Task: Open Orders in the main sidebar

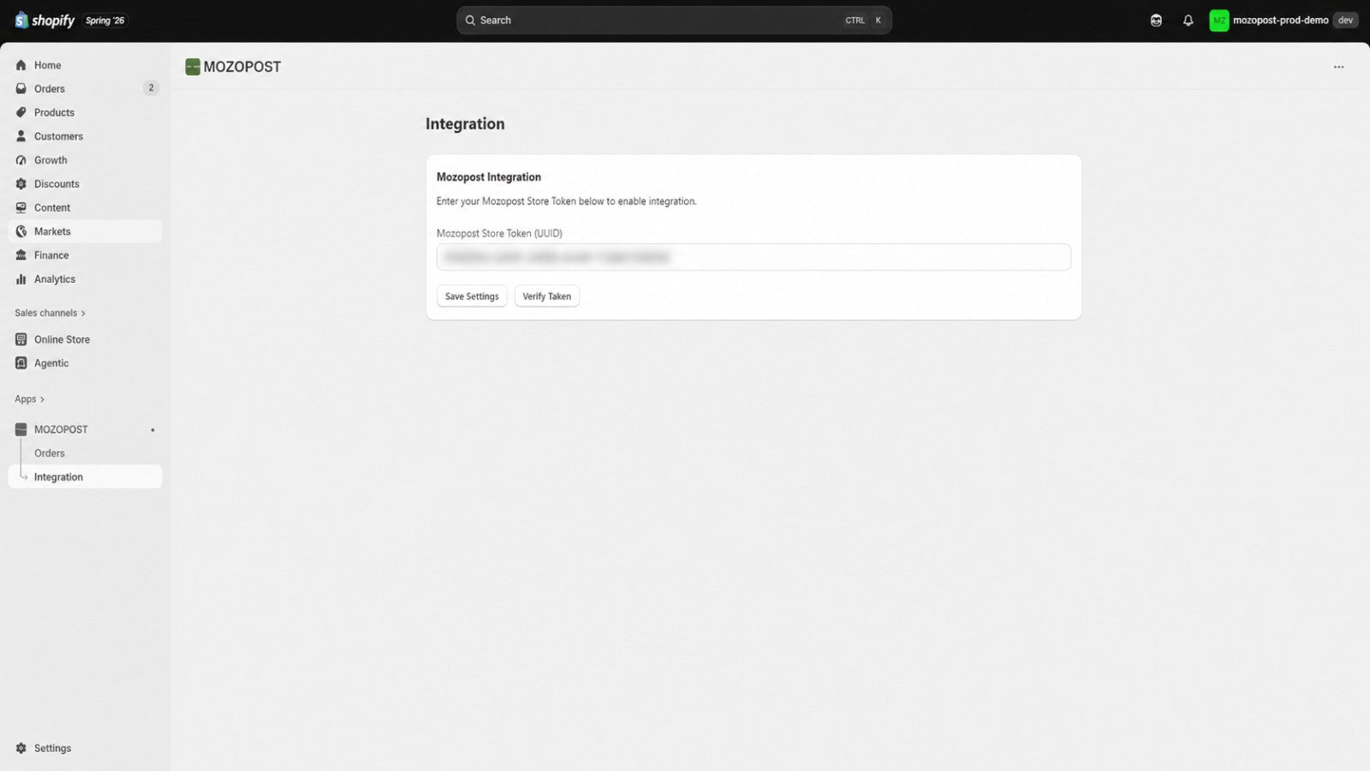Action: (85, 89)
